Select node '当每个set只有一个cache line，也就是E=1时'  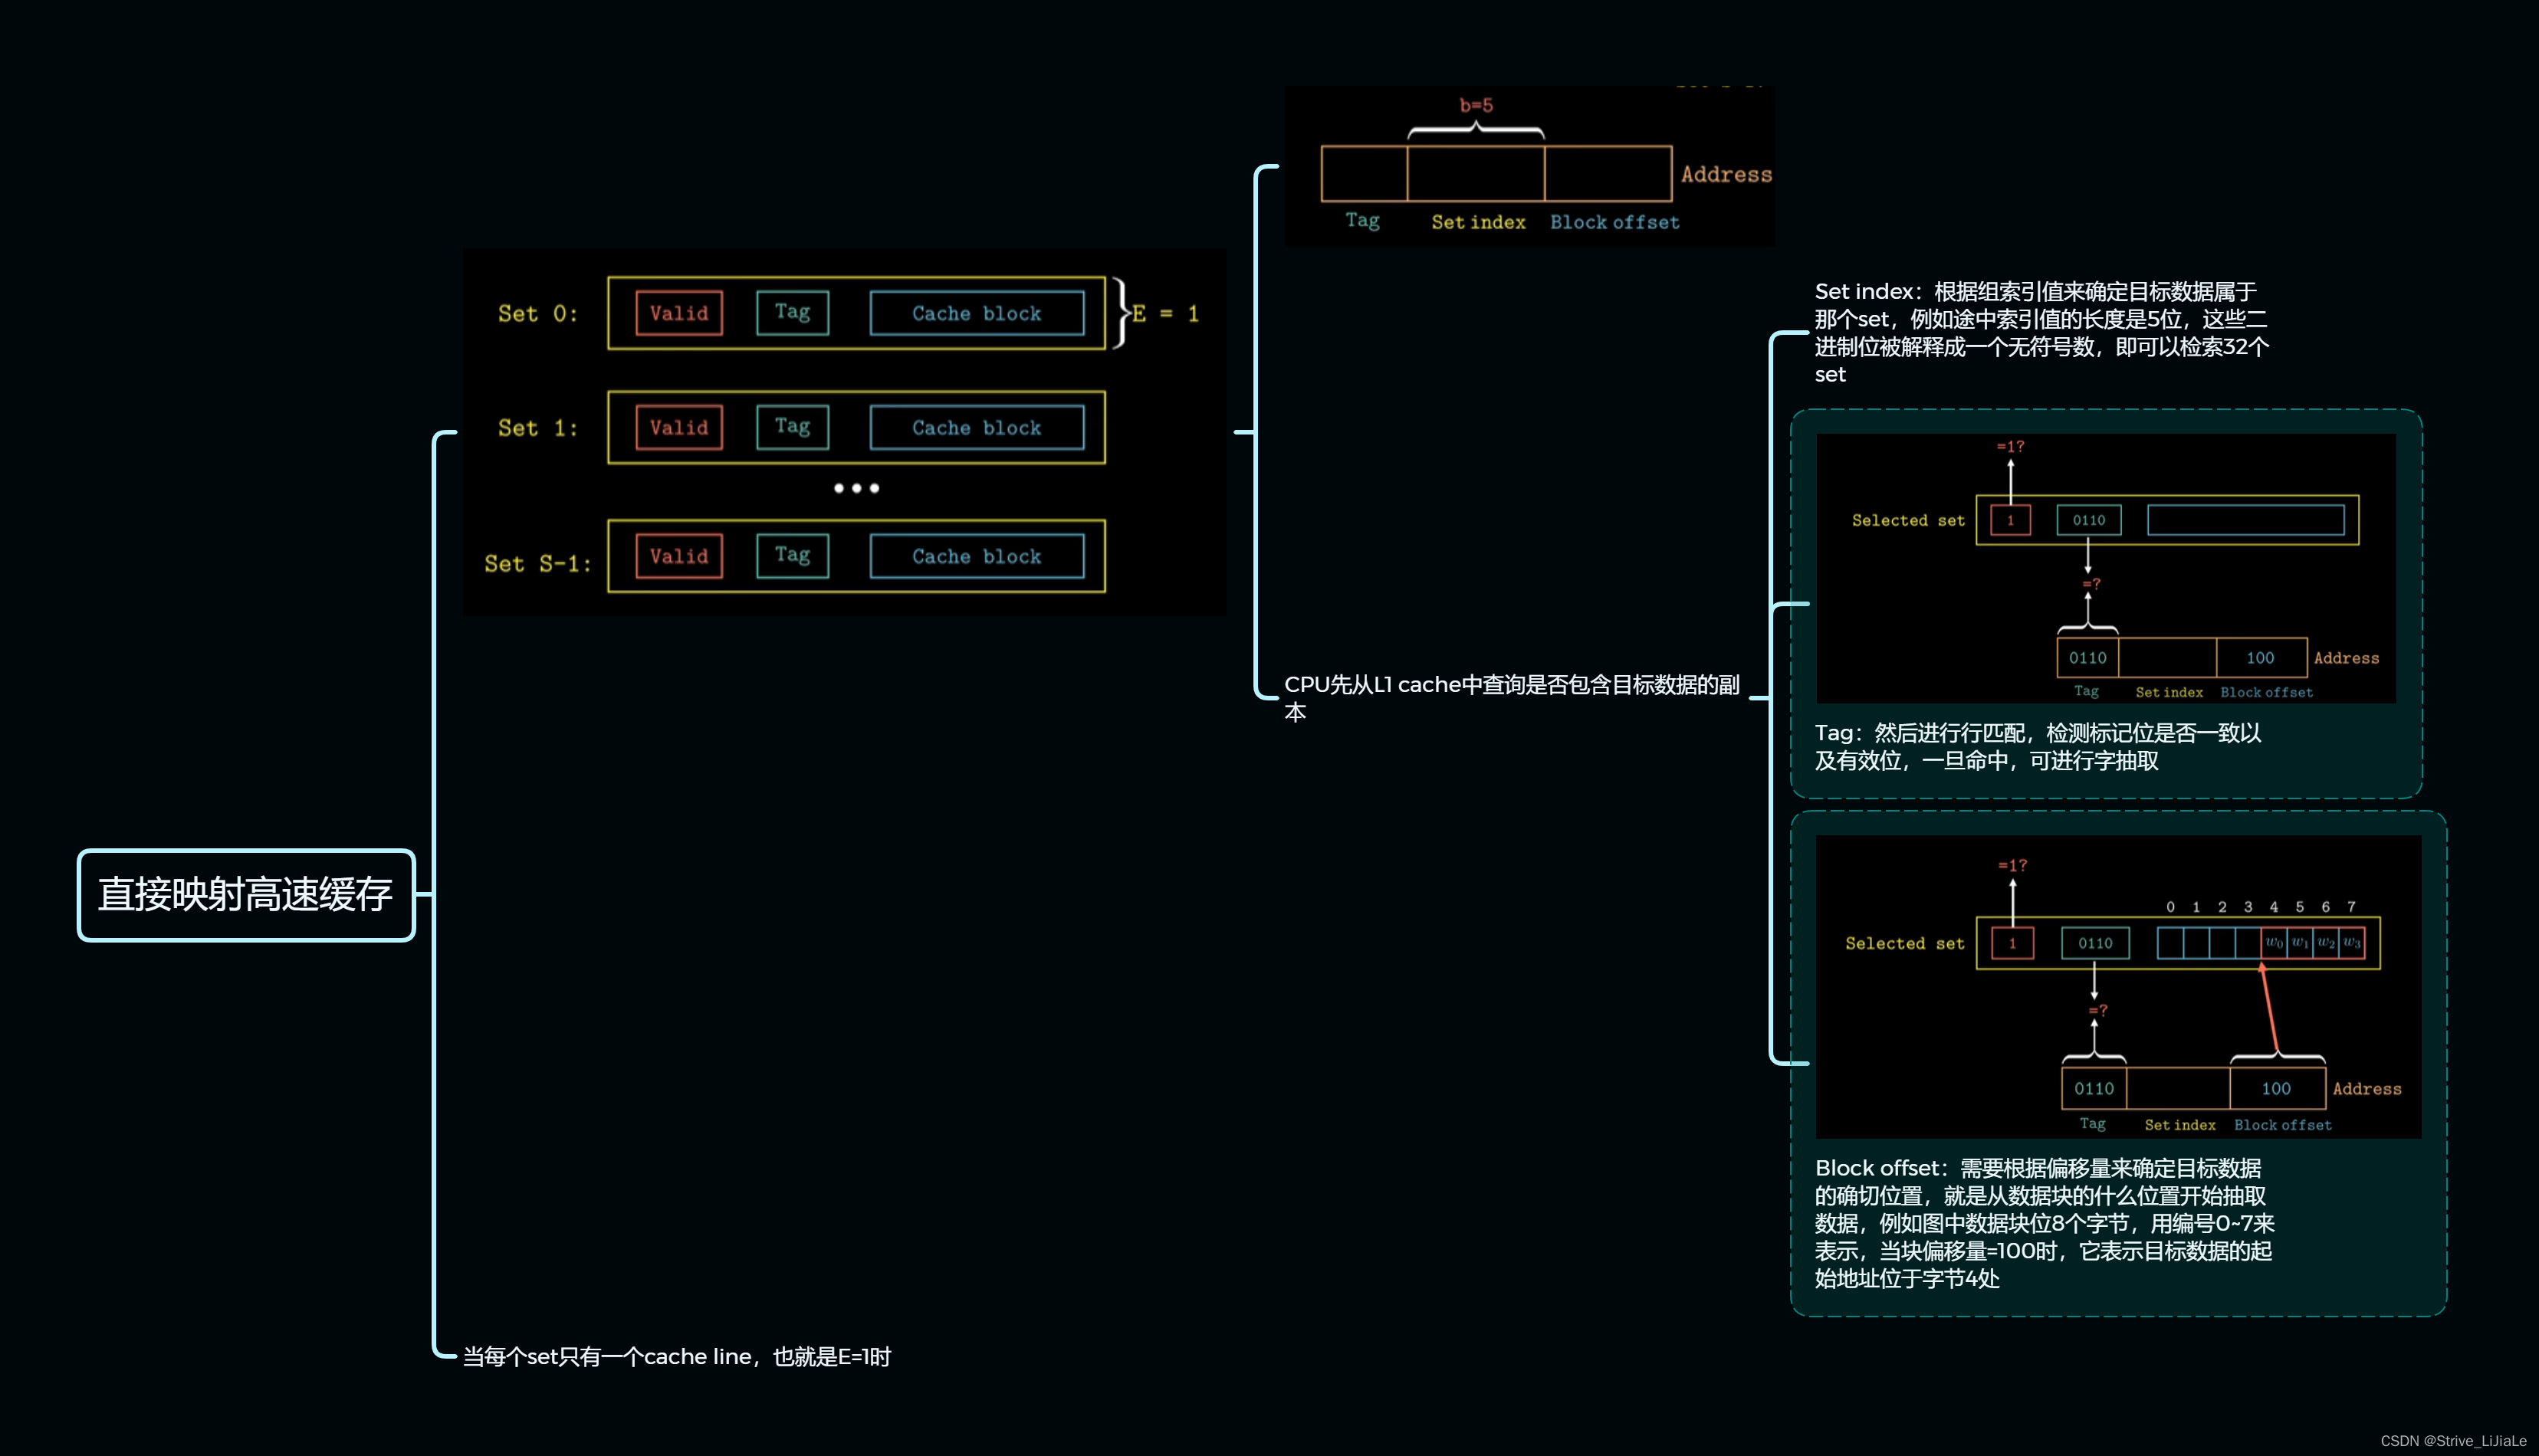[676, 1357]
